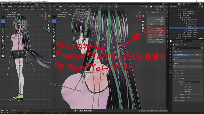Toggle the Group Colors checkbox
Viewport: 204px width, 114px height.
(185, 89)
